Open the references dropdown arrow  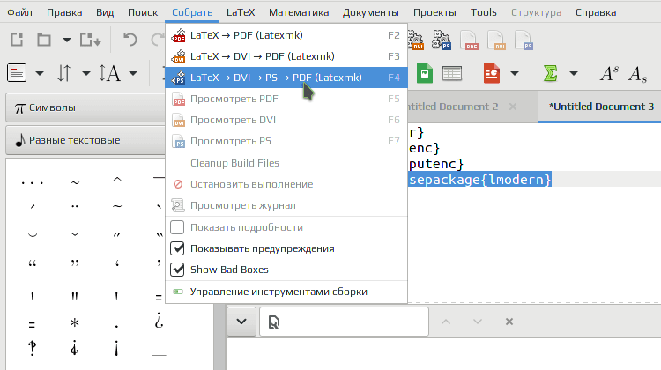pos(86,74)
